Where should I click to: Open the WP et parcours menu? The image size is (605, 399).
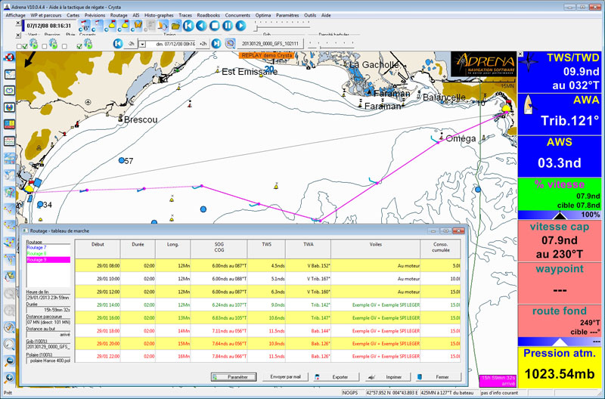[46, 15]
